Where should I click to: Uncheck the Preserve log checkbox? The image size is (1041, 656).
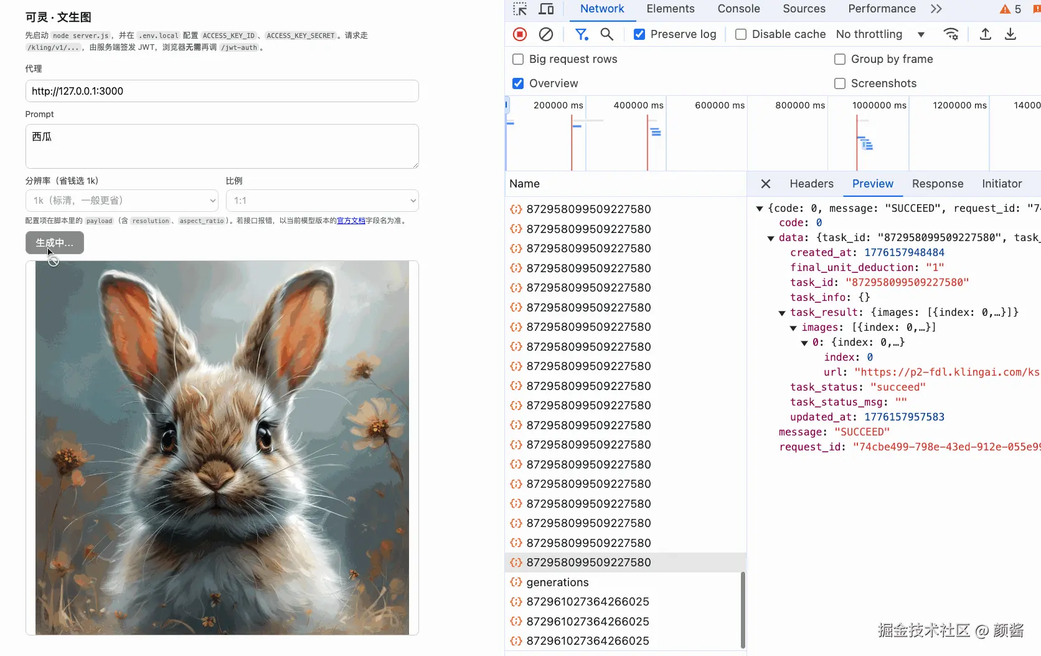(x=639, y=34)
